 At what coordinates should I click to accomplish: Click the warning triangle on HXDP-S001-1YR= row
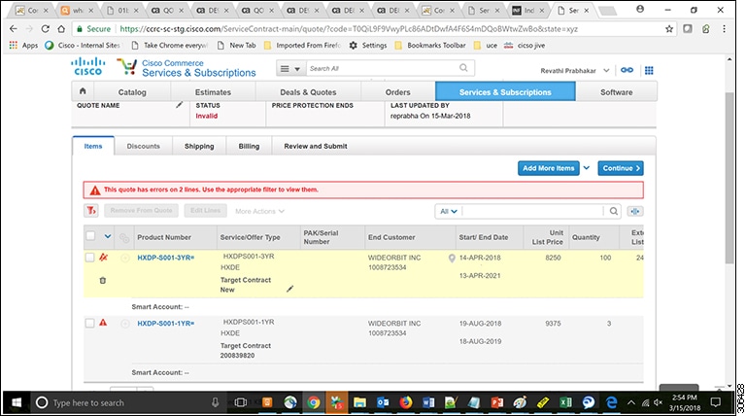[x=103, y=323]
